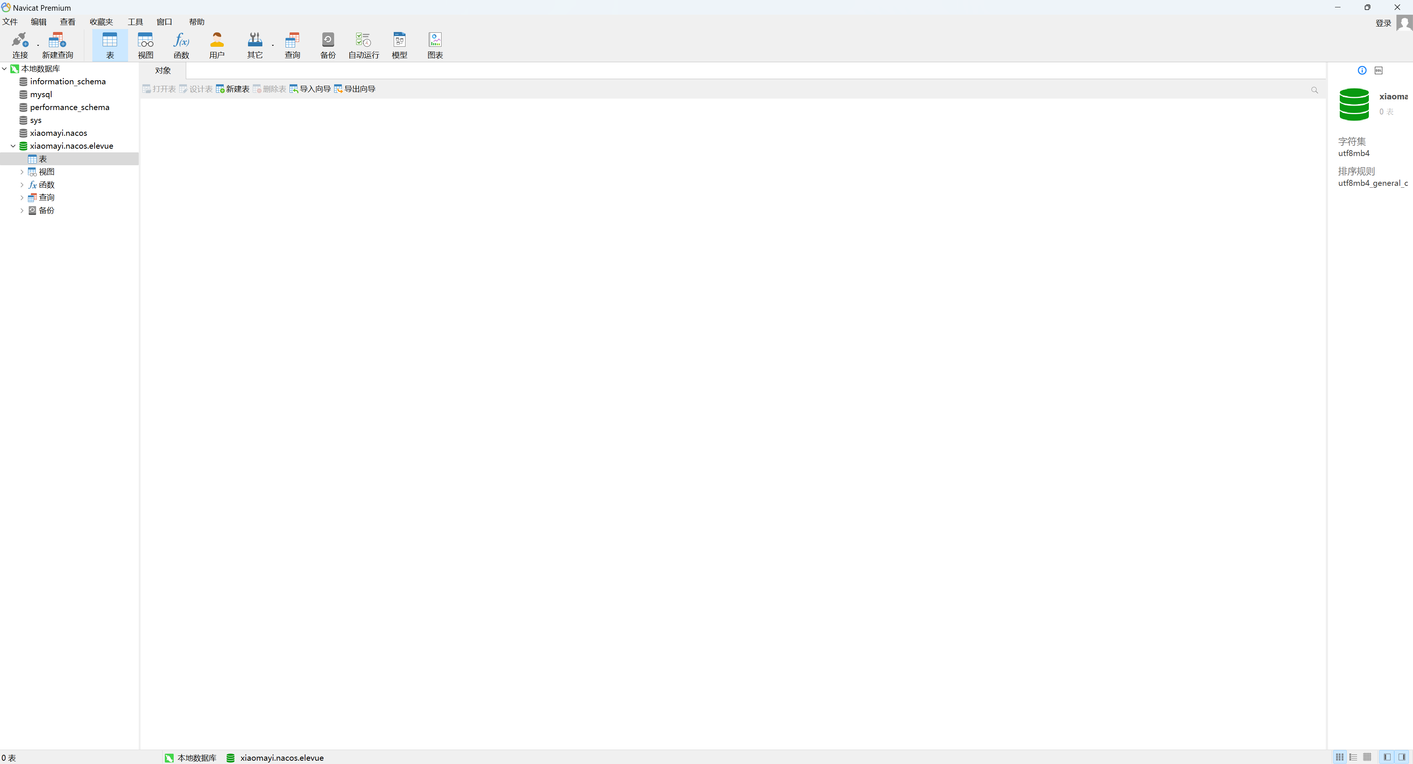Click the user avatar next to 登录
The image size is (1413, 764).
1404,23
